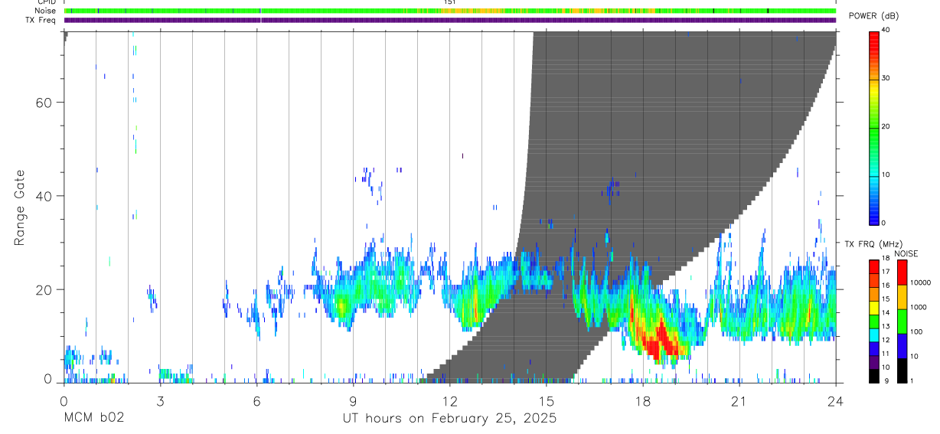Click the Range Gate axis title
This screenshot has width=940, height=434.
tap(19, 207)
